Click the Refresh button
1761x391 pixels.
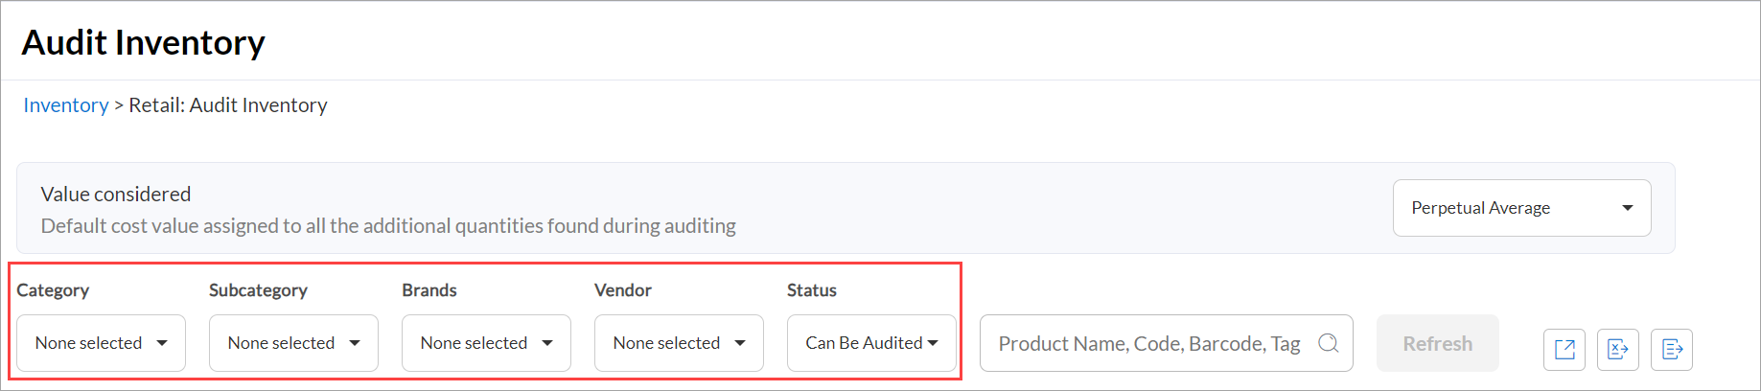1437,343
